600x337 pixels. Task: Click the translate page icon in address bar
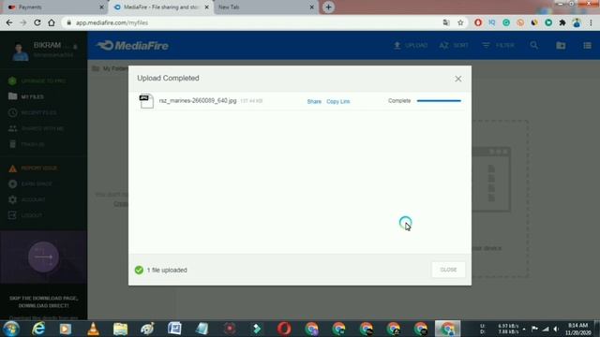[x=446, y=22]
